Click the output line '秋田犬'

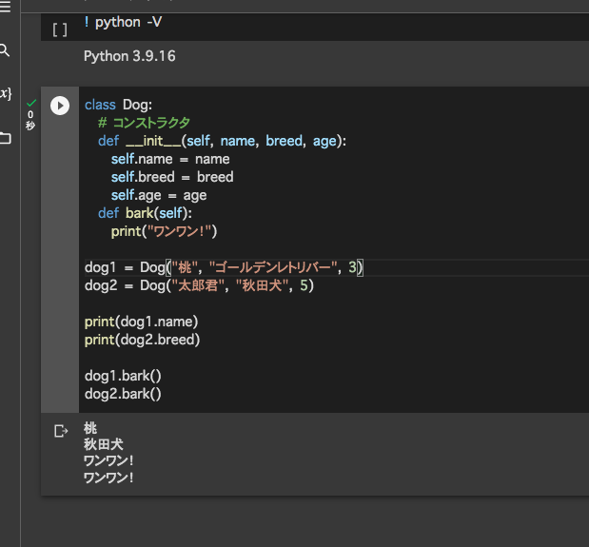click(x=104, y=444)
